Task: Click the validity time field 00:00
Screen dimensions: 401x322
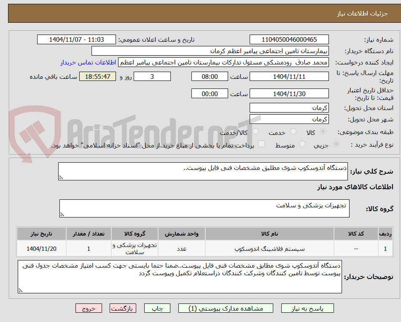Action: [210, 94]
